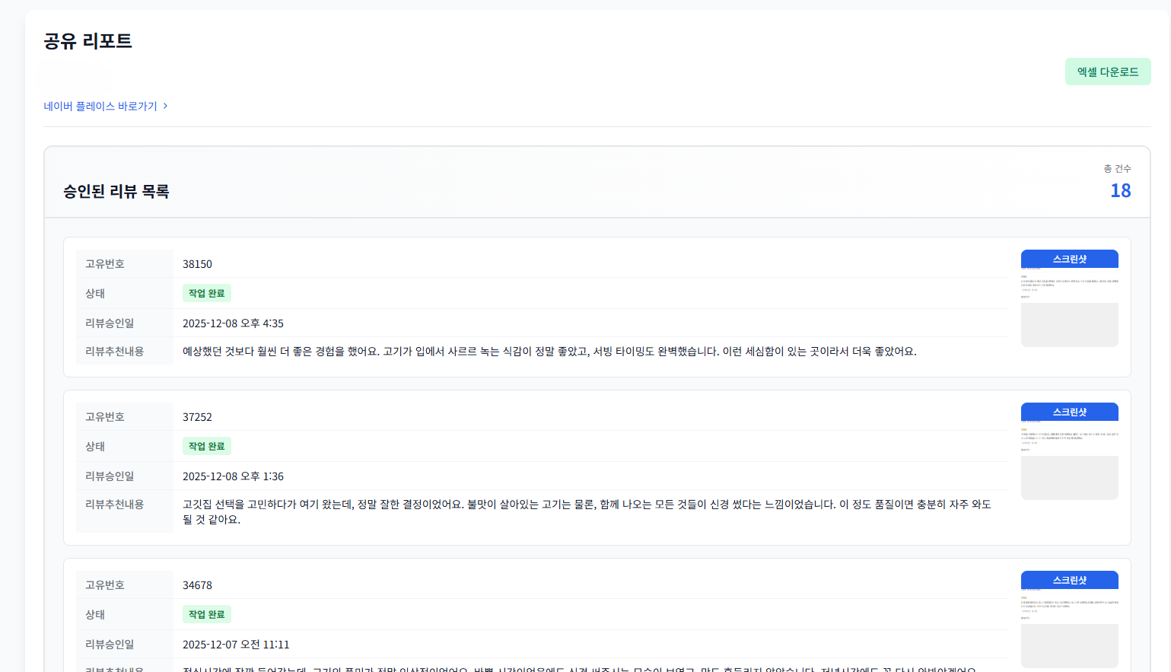1171x672 pixels.
Task: Select the unique ID number 38150
Action: pyautogui.click(x=197, y=264)
